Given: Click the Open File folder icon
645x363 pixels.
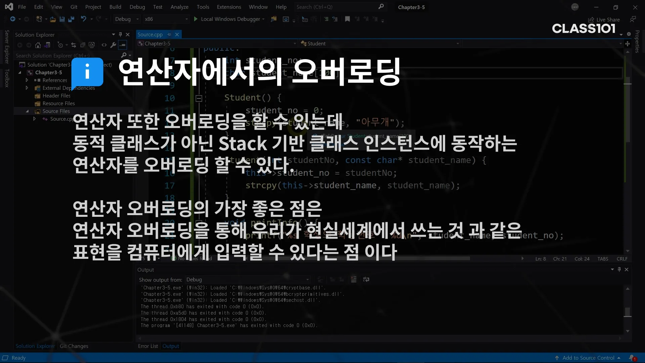Looking at the screenshot, I should point(53,19).
